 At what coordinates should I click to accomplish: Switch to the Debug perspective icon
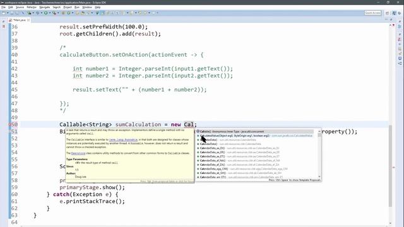(400, 13)
